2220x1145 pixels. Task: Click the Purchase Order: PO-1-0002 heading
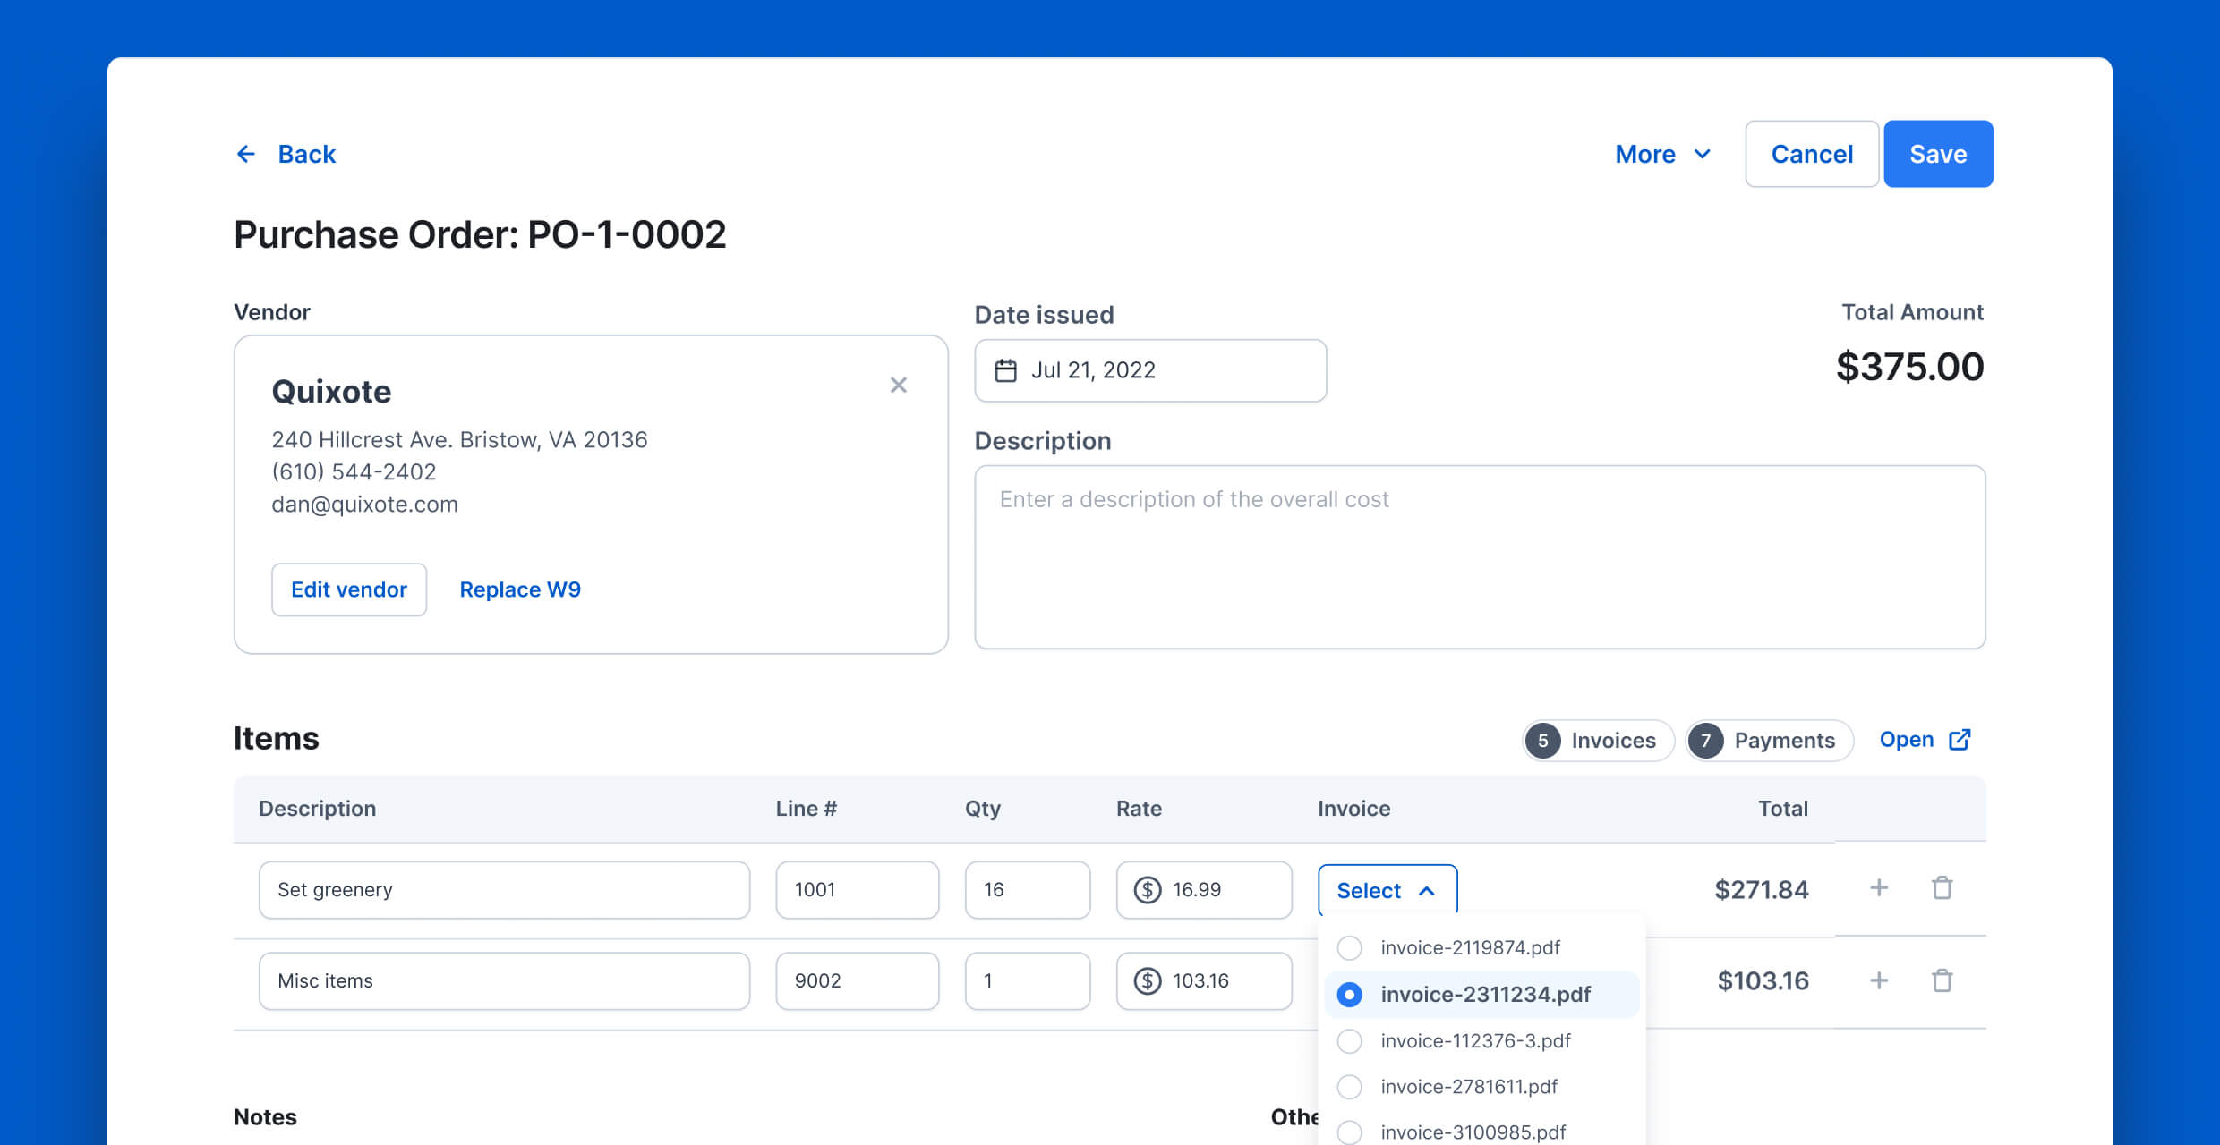click(480, 235)
